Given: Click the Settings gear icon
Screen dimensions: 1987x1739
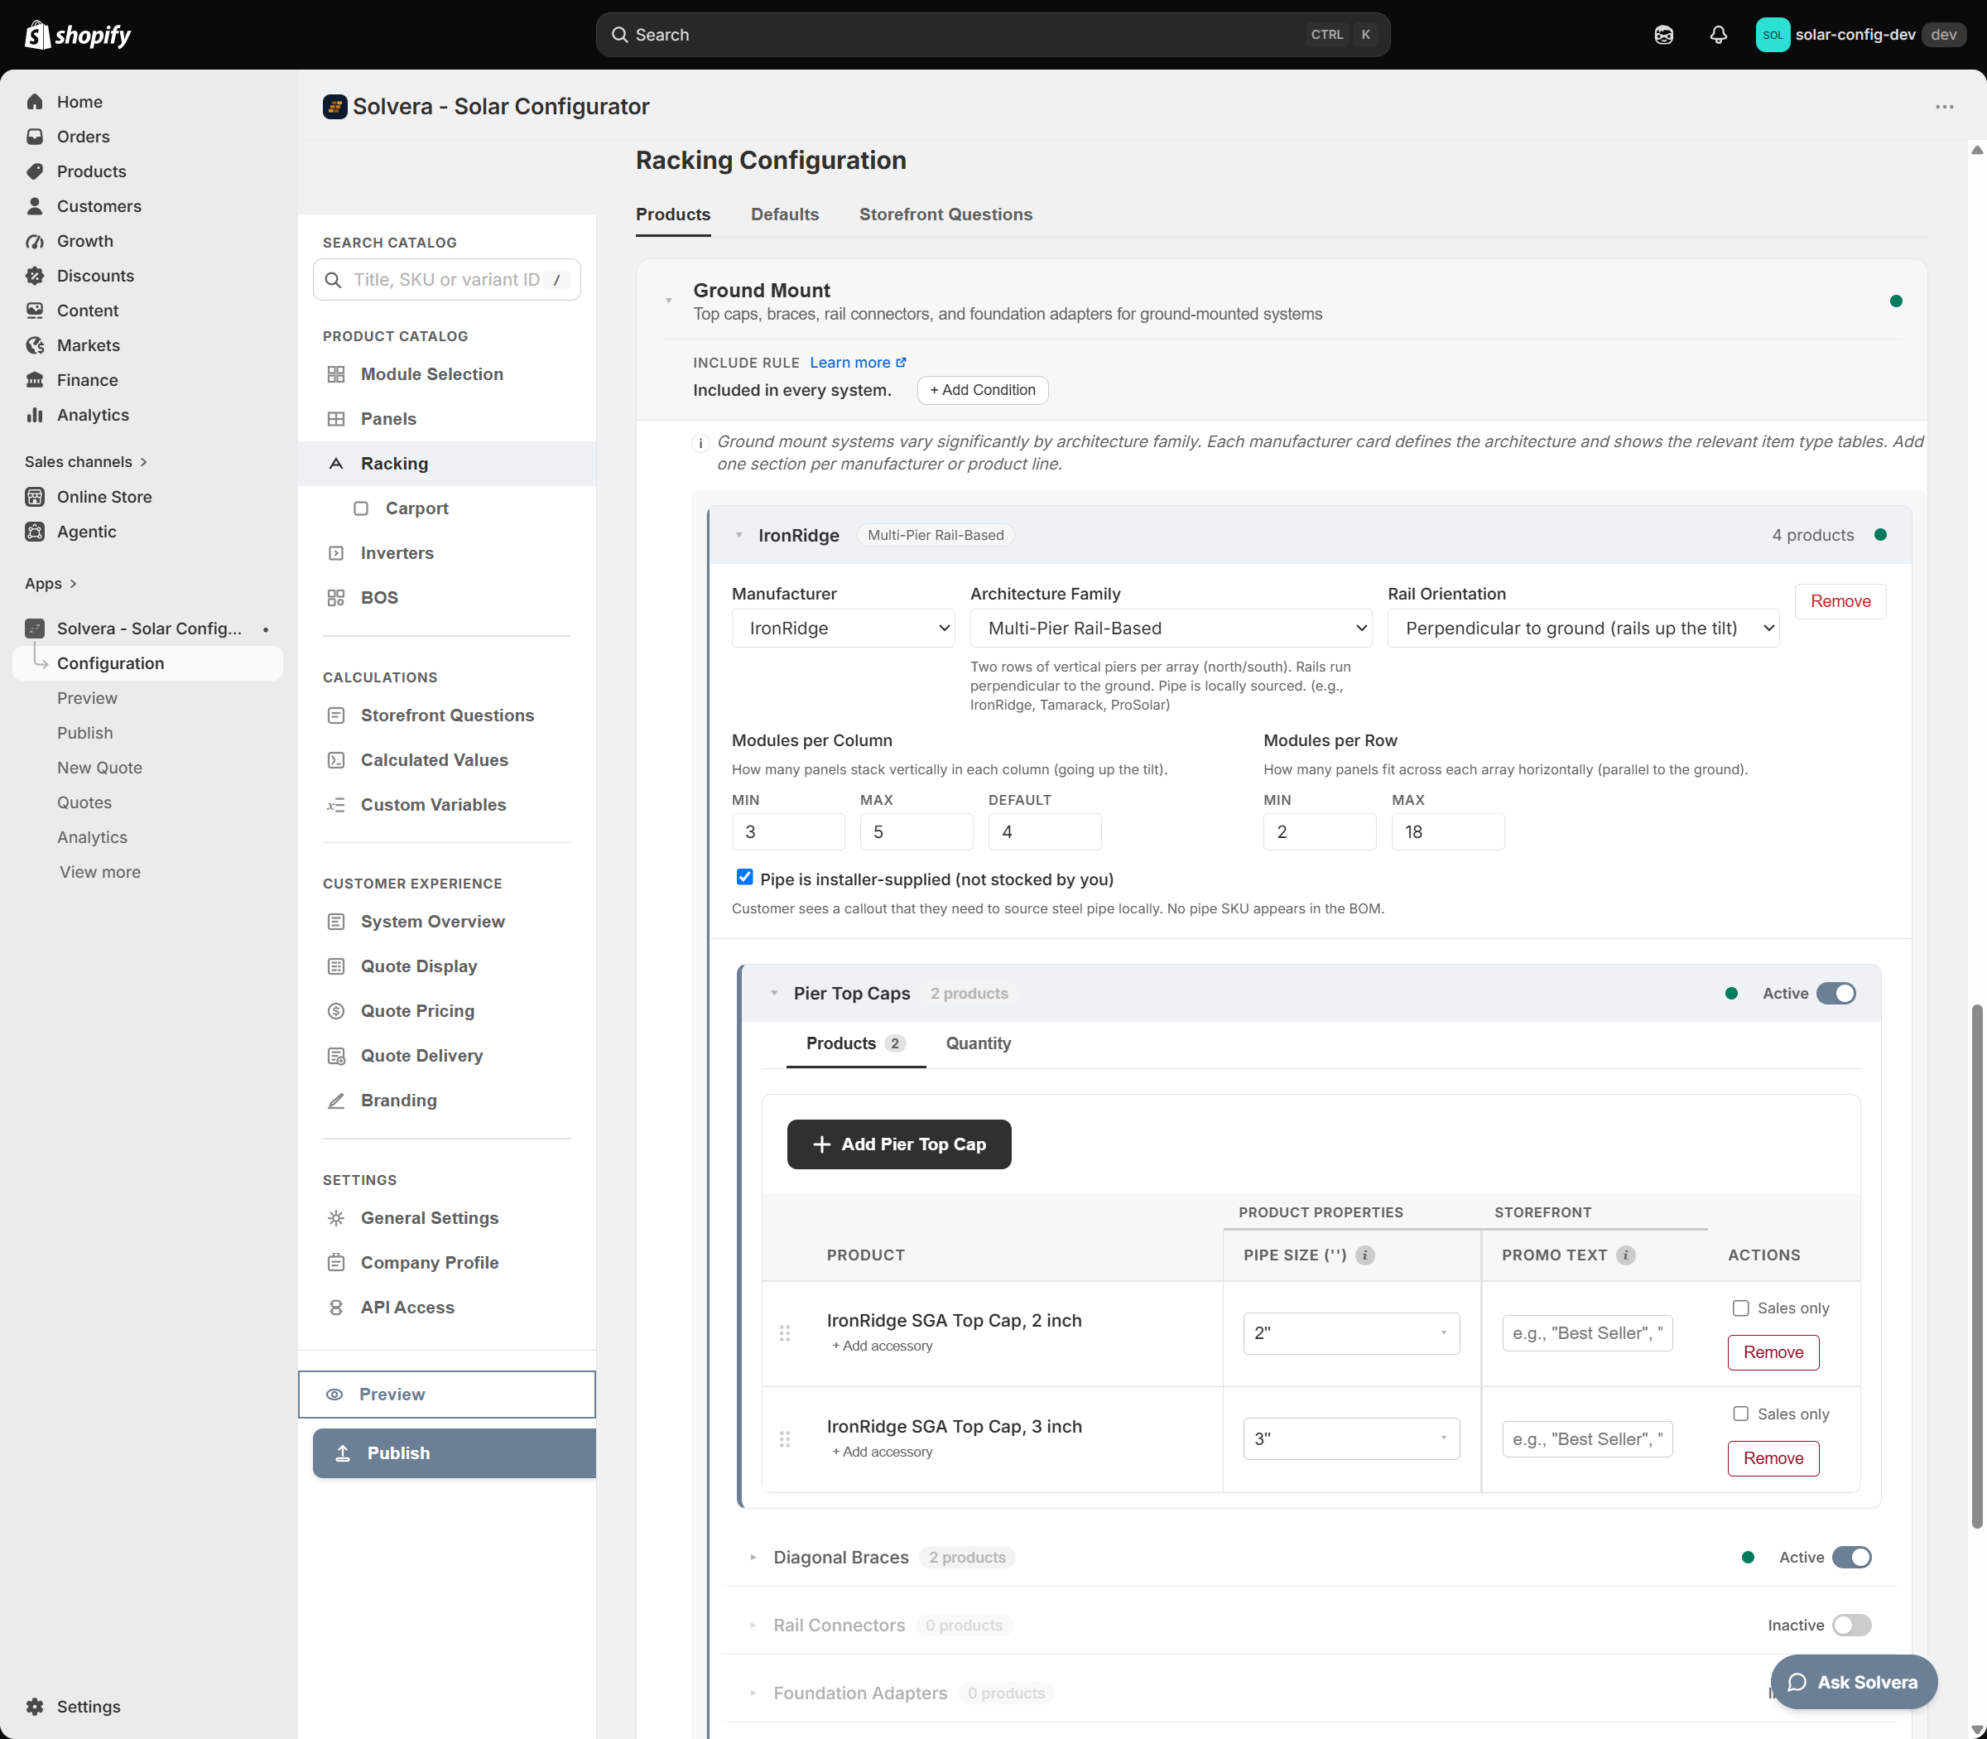Looking at the screenshot, I should point(35,1706).
